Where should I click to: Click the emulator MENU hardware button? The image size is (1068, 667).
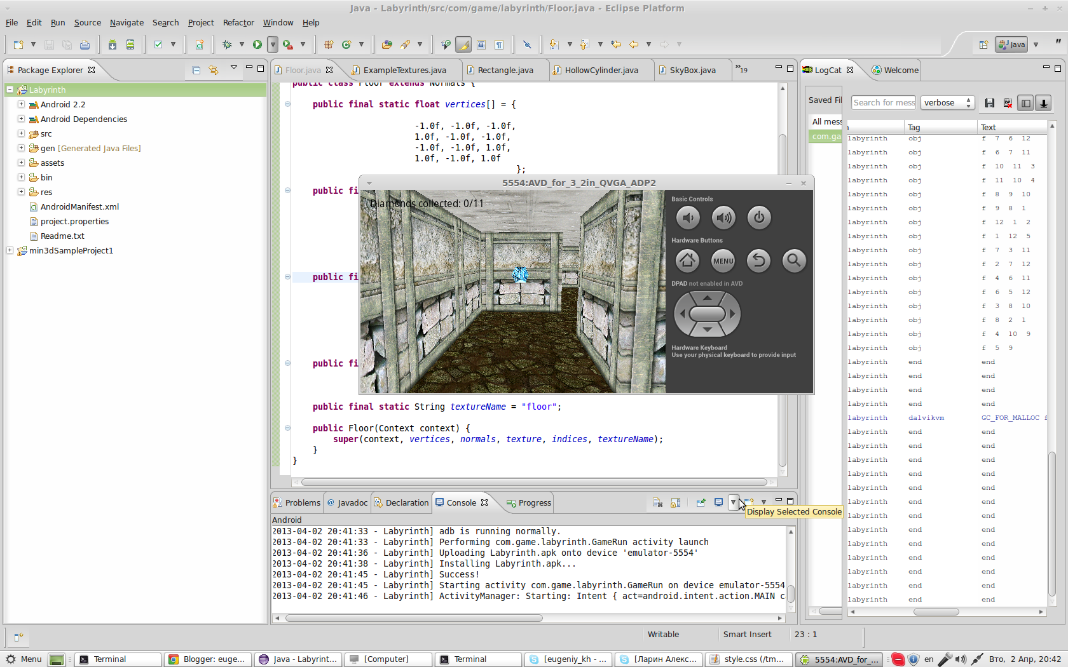pos(723,260)
